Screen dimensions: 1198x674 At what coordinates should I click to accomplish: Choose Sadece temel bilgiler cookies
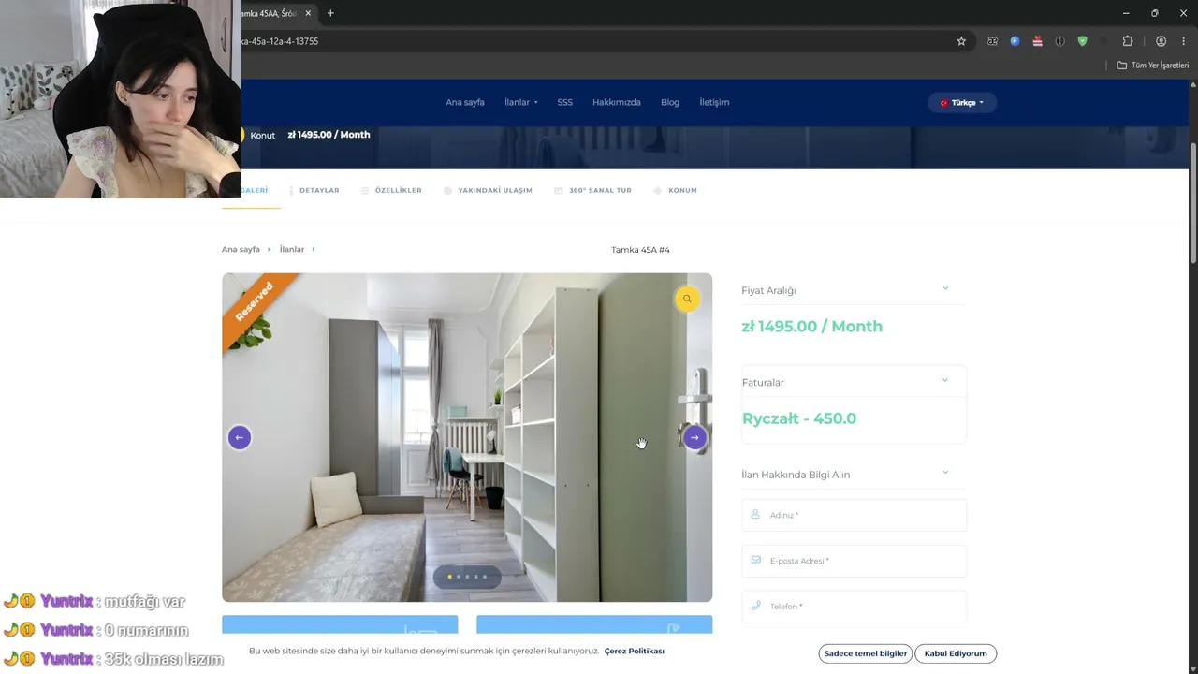pyautogui.click(x=866, y=653)
